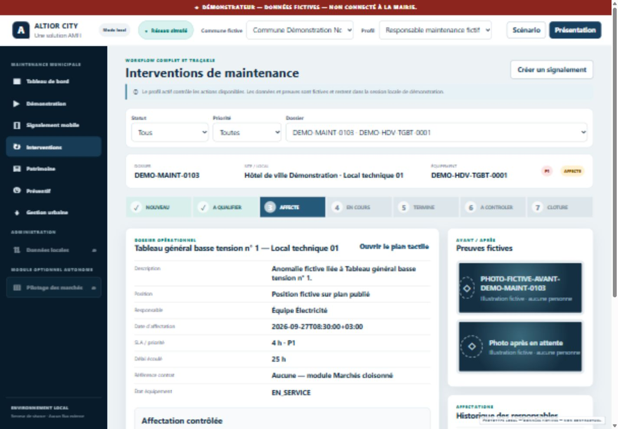Click the lock icon beside Pilotage des marchés
The image size is (618, 429).
[94, 288]
